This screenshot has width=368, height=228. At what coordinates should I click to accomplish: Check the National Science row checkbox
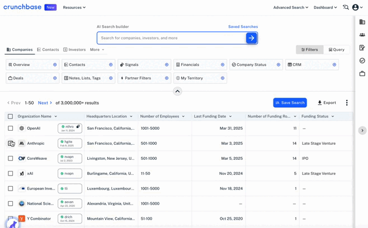pyautogui.click(x=10, y=203)
